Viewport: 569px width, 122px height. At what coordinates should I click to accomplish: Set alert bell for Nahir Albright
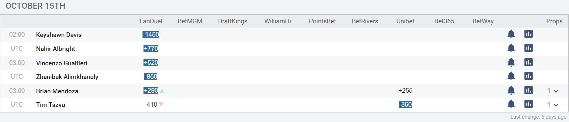pos(511,48)
